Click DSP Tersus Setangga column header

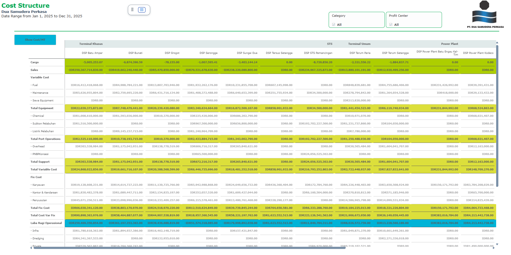279,53
